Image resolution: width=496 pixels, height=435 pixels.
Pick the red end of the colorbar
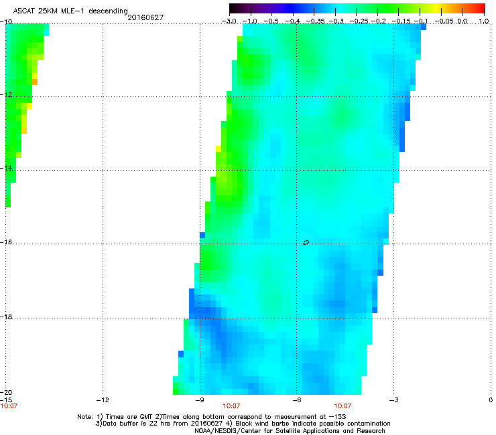(480, 8)
